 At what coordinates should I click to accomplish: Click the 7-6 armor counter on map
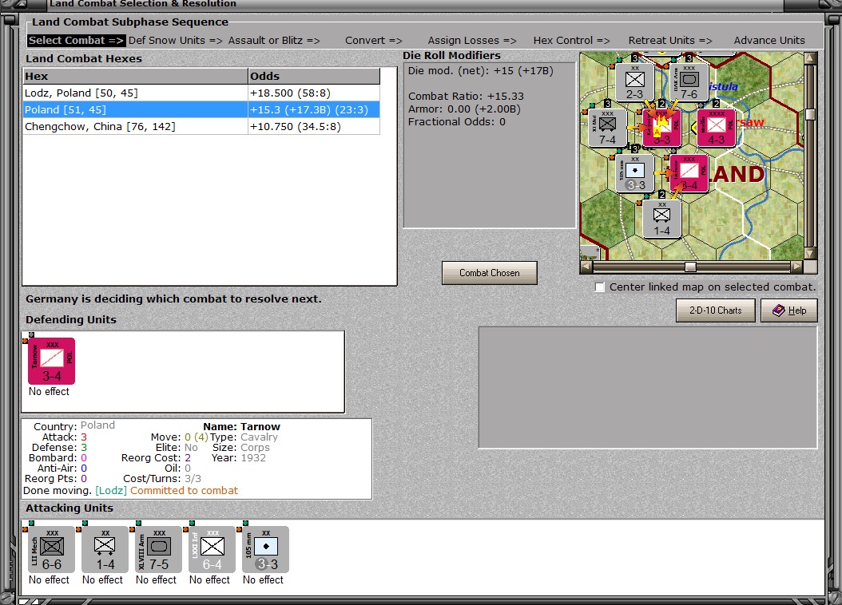pyautogui.click(x=689, y=82)
